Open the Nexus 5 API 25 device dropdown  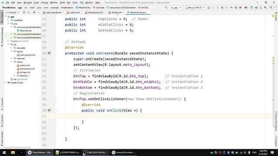[195, 8]
